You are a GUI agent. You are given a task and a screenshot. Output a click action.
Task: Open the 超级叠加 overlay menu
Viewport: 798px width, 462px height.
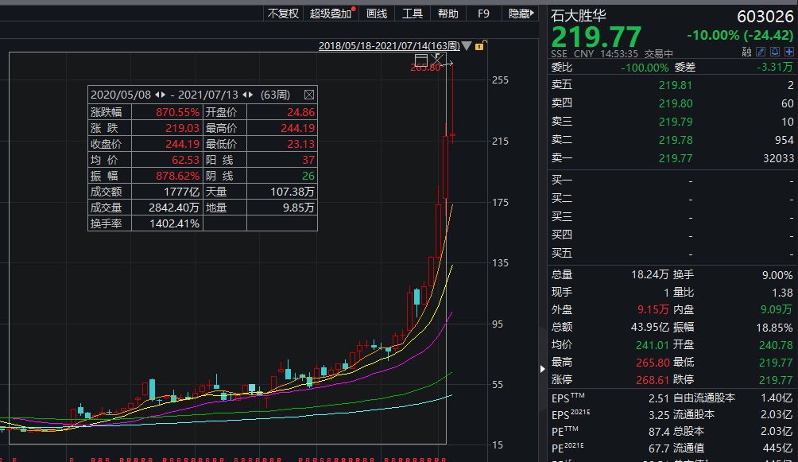coord(331,14)
